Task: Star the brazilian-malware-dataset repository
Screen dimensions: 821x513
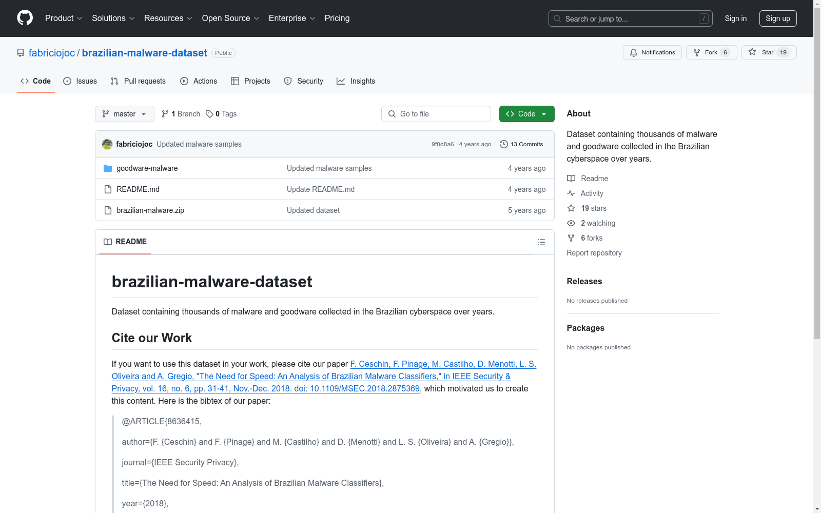Action: pyautogui.click(x=769, y=52)
